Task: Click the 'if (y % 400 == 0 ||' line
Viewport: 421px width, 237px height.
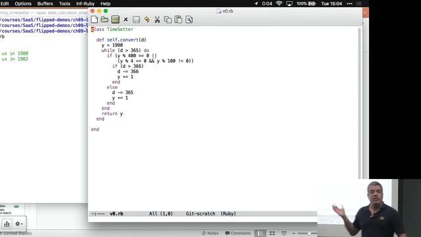Action: click(132, 55)
